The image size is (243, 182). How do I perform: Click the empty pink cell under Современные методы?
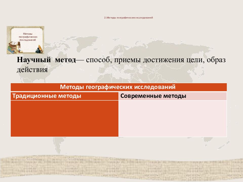(173, 118)
